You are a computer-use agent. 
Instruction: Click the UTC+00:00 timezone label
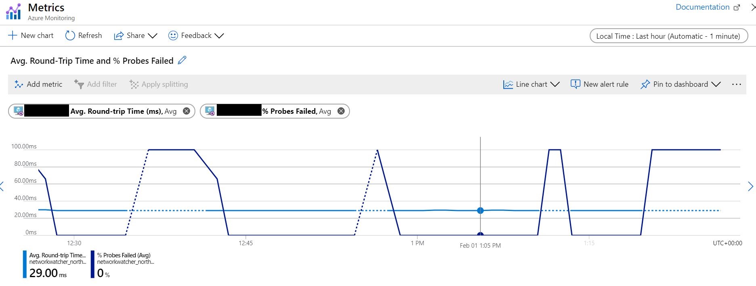click(x=727, y=243)
